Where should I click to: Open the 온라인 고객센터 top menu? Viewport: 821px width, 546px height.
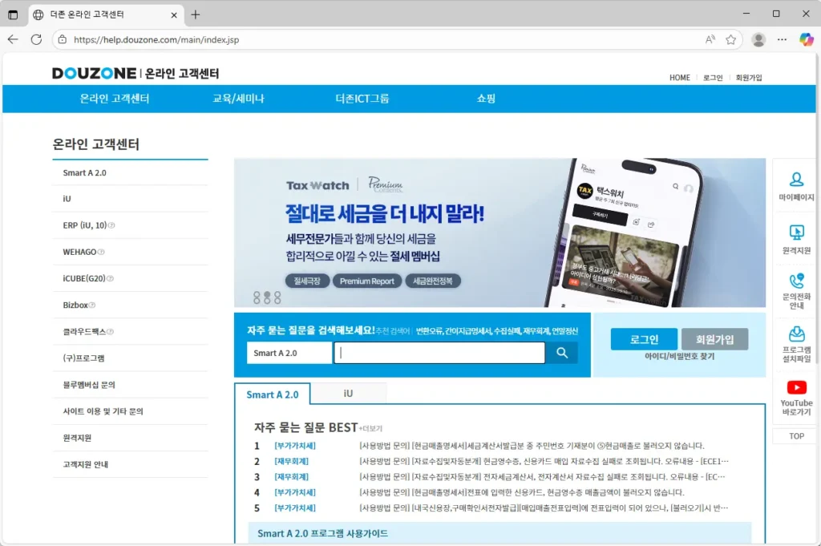click(115, 99)
